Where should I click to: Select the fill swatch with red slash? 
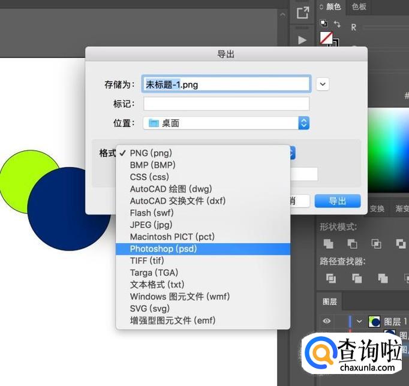[326, 38]
